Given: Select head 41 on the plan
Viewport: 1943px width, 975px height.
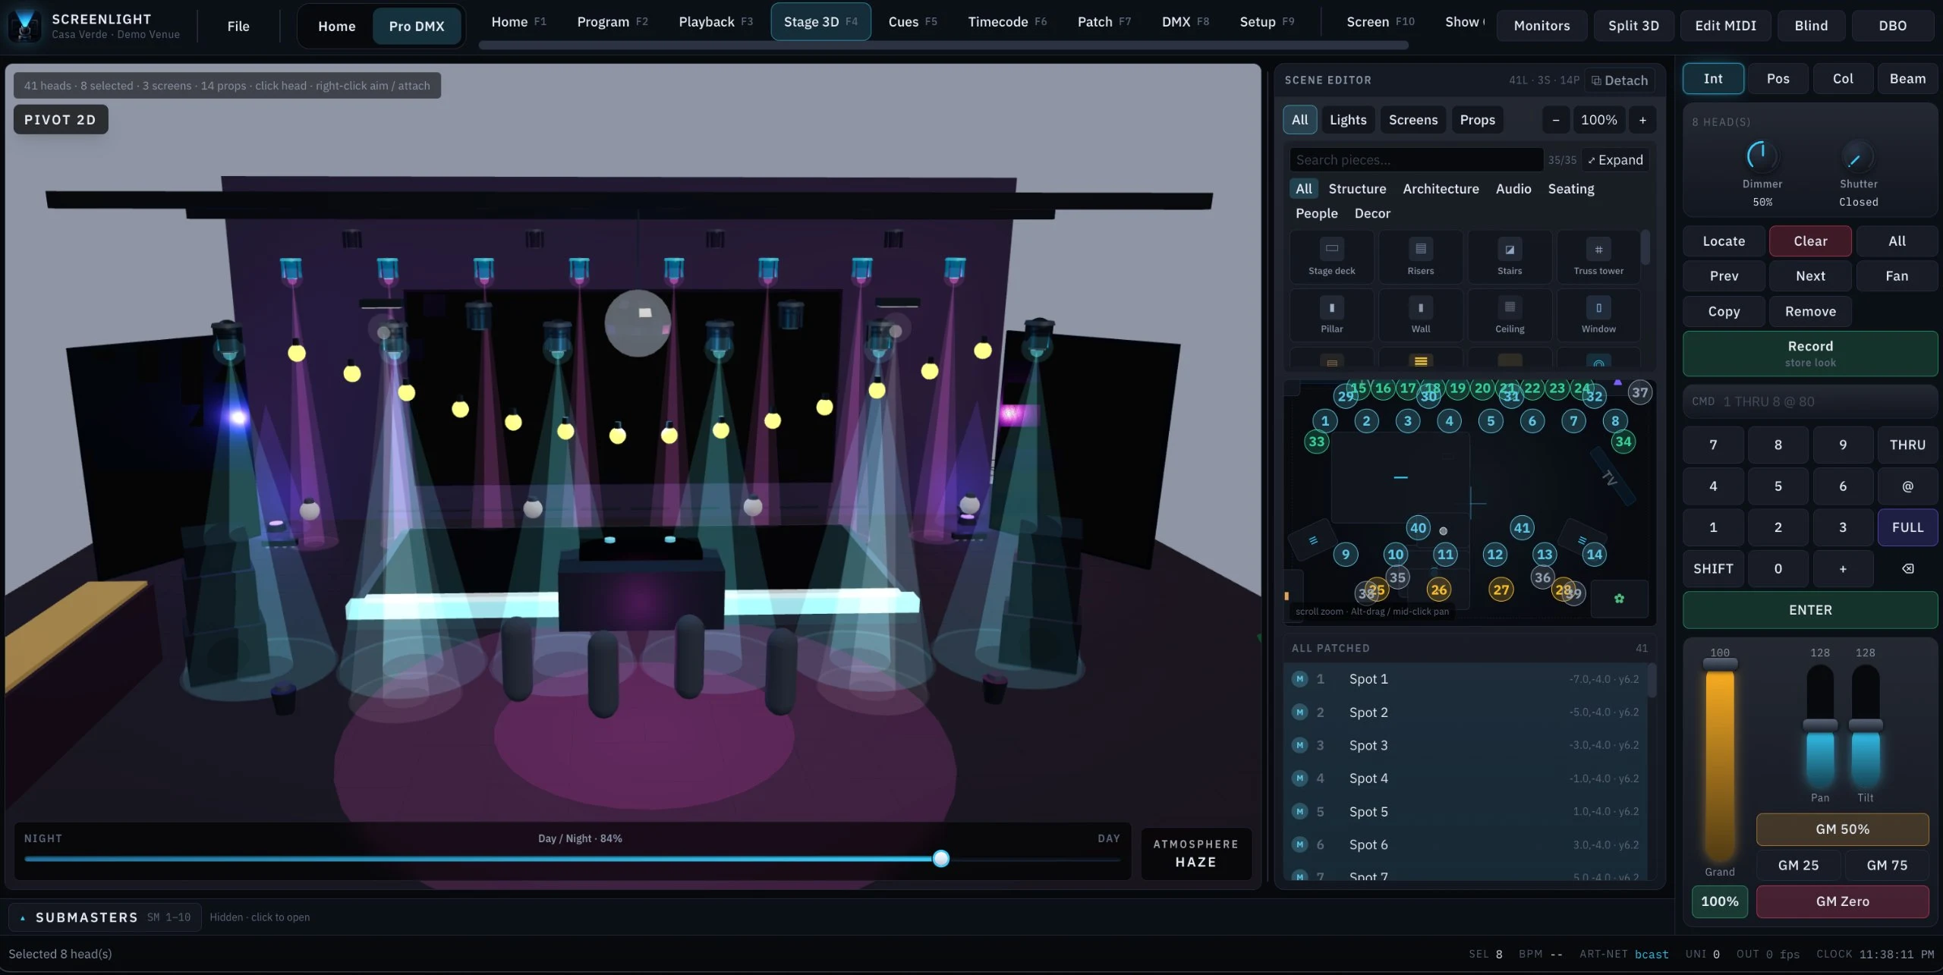Looking at the screenshot, I should [x=1522, y=528].
